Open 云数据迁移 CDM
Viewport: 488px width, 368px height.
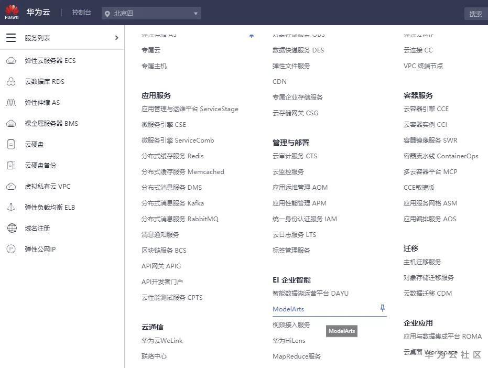pyautogui.click(x=428, y=293)
